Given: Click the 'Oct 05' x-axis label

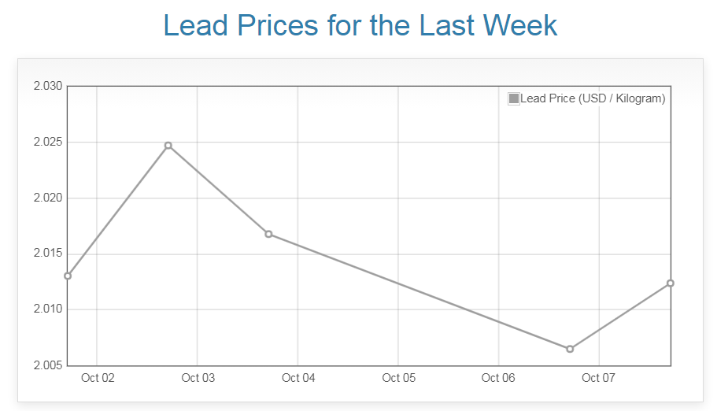Looking at the screenshot, I should coord(398,378).
